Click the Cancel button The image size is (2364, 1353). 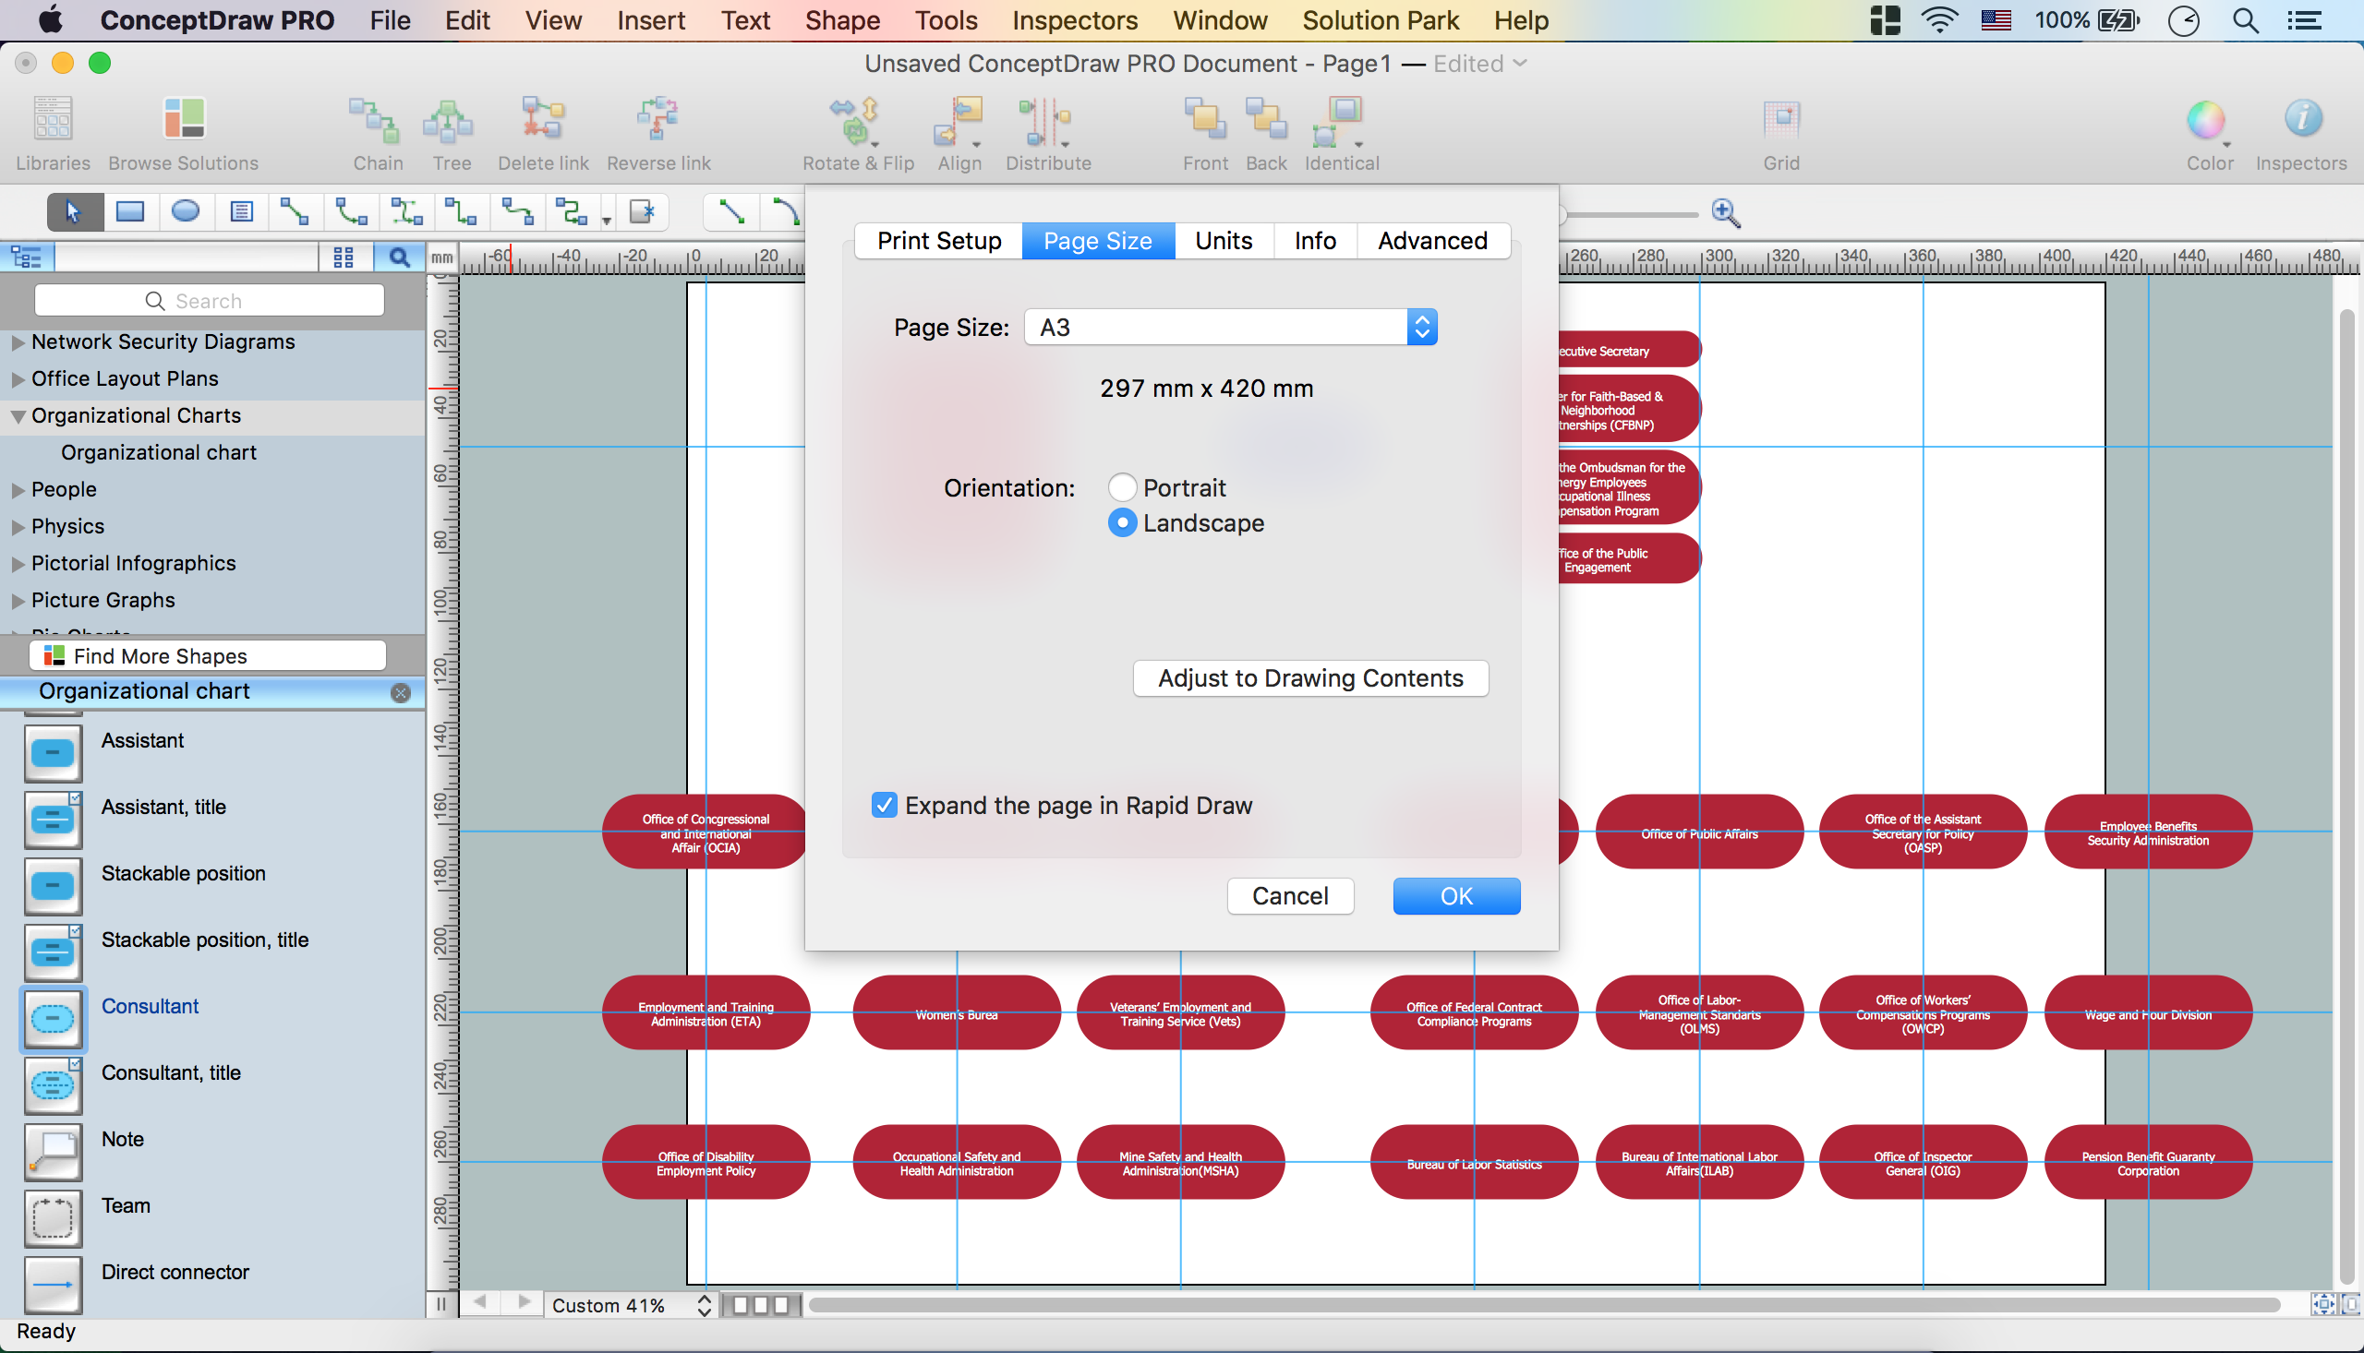[x=1289, y=896]
